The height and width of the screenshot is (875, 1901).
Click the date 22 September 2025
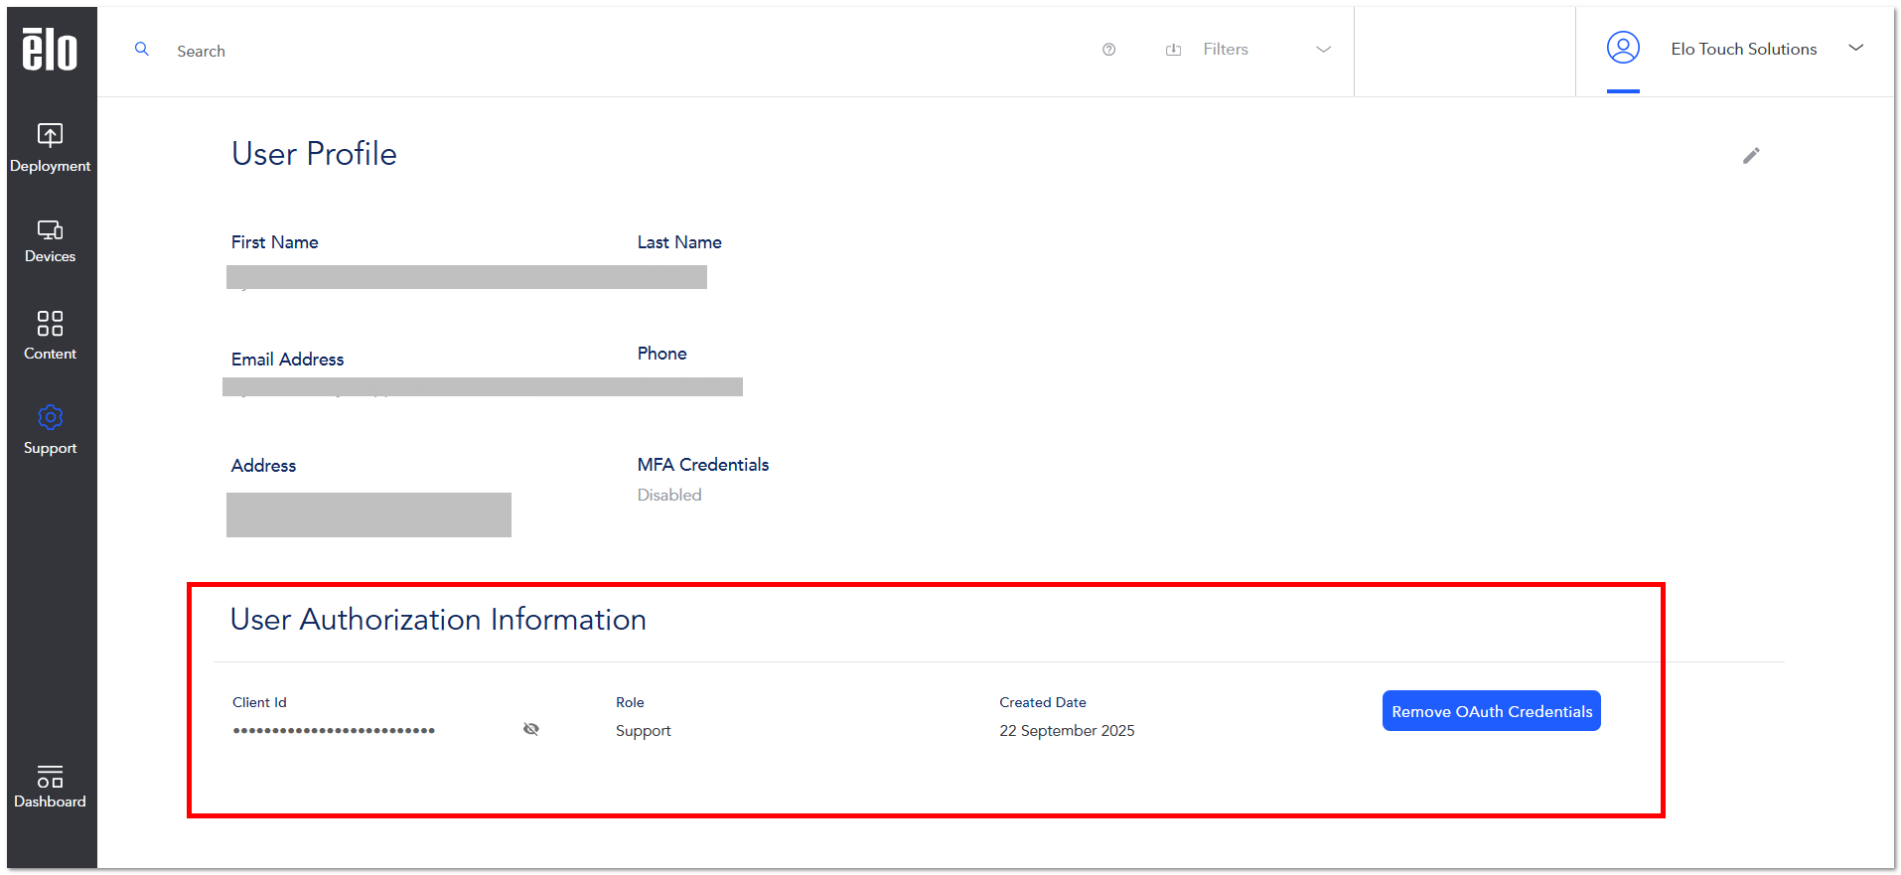pos(1067,731)
